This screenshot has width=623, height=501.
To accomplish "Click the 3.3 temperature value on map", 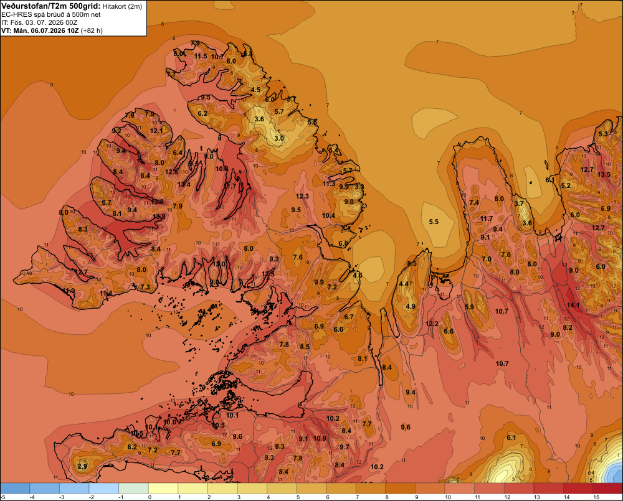I will [359, 187].
